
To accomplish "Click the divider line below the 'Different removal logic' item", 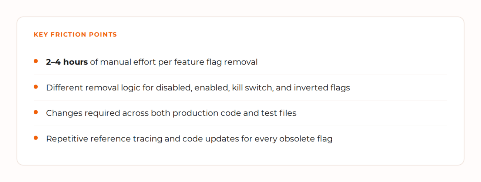I will [240, 100].
